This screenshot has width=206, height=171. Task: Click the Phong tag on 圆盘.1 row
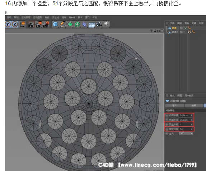[x=193, y=32]
